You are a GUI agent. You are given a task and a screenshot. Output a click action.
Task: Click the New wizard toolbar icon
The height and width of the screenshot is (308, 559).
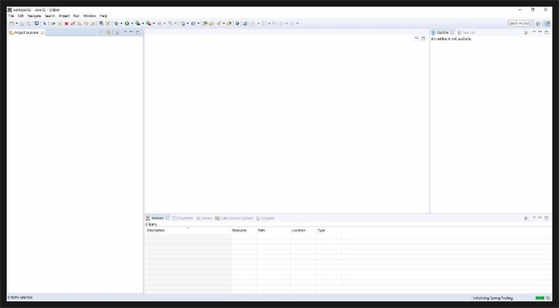(x=12, y=23)
